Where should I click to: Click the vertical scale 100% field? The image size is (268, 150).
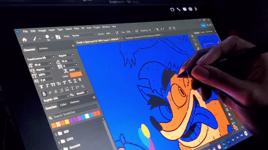click(x=44, y=74)
